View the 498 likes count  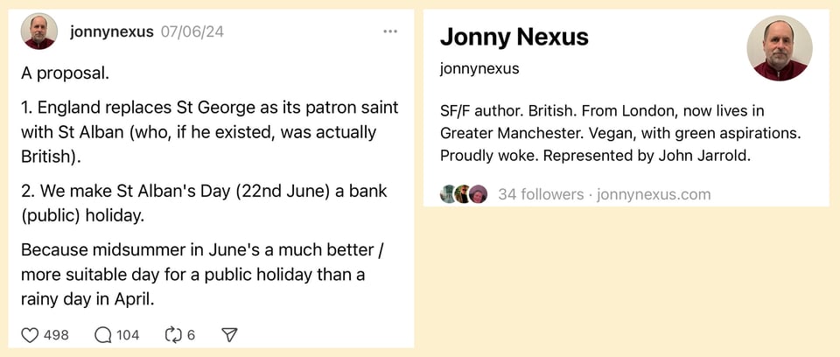point(56,334)
